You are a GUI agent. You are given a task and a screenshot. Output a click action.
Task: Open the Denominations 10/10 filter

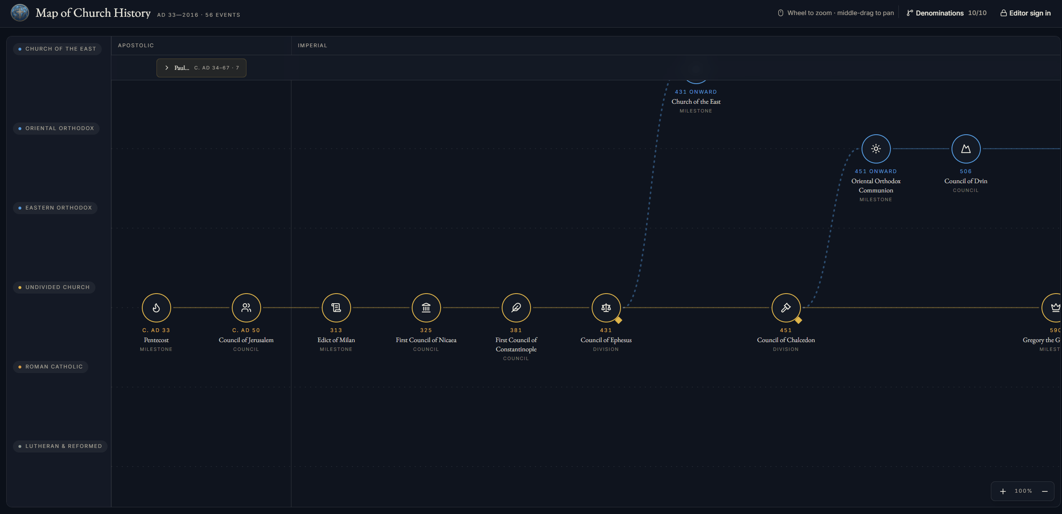coord(947,13)
